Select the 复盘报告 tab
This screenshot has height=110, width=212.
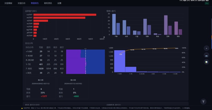[x=35, y=3]
